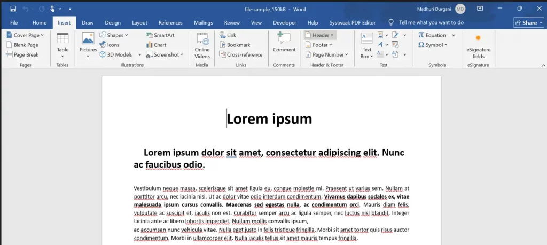The image size is (547, 245).
Task: Click the Share button
Action: click(x=528, y=22)
